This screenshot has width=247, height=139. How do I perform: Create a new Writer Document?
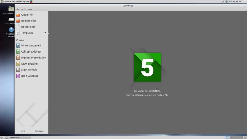tap(31, 45)
